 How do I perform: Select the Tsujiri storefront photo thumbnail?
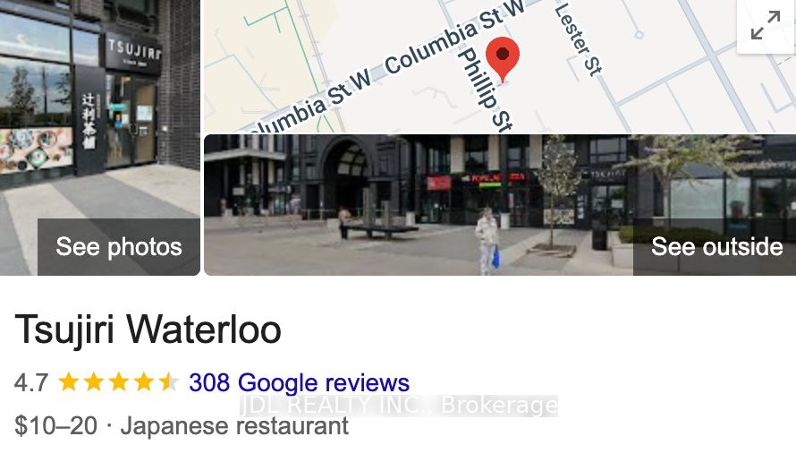click(100, 138)
